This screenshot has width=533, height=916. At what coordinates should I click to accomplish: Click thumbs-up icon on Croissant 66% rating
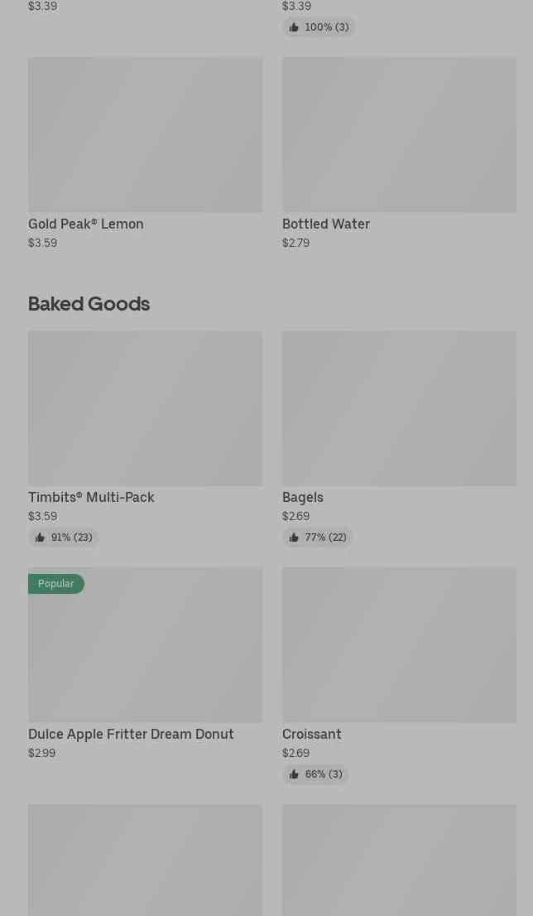(294, 774)
